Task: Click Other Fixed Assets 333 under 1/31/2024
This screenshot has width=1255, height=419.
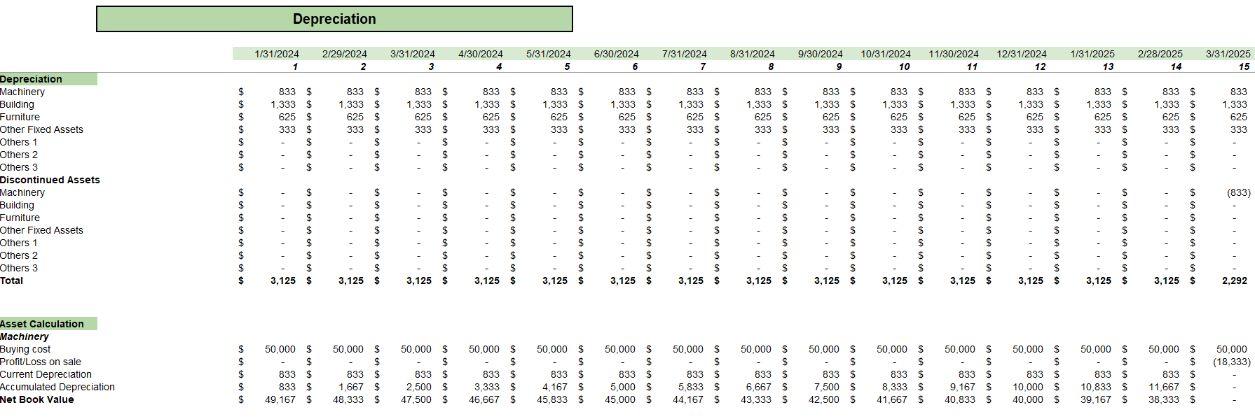Action: pos(287,129)
